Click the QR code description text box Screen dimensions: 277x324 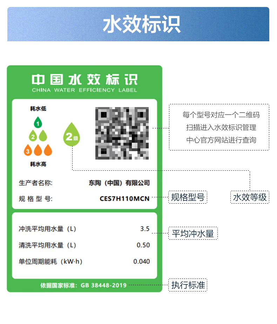(x=219, y=127)
